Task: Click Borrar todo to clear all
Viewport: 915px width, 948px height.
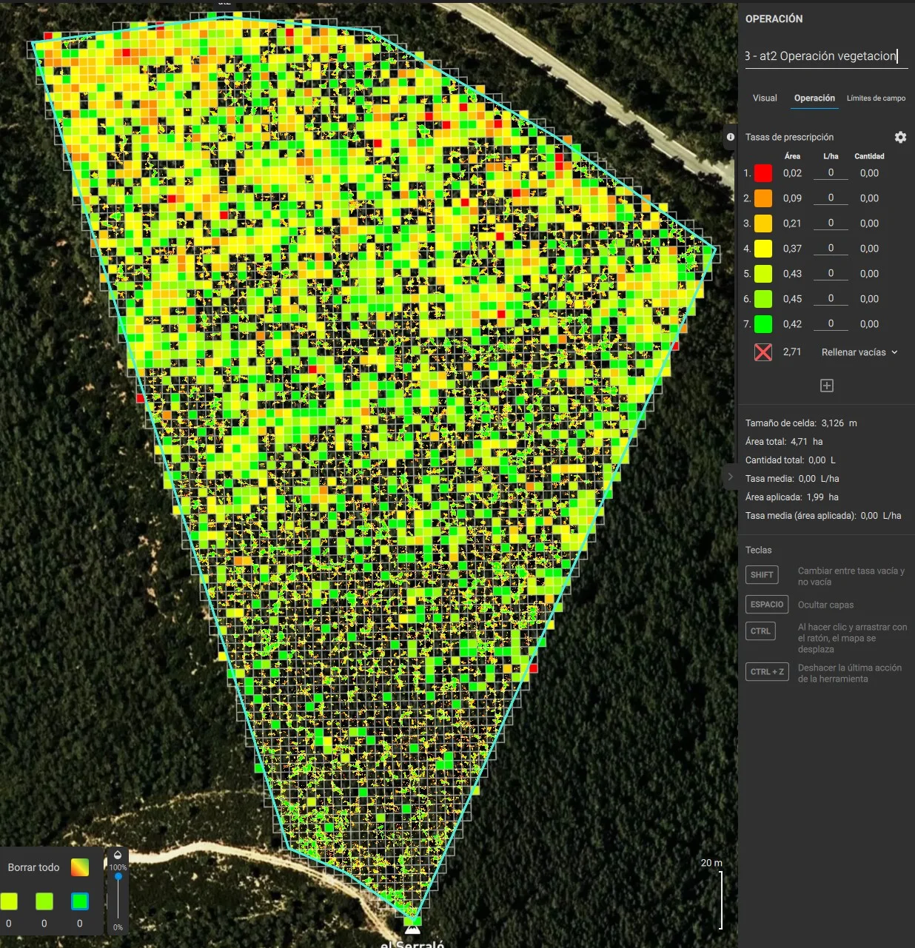Action: click(x=33, y=867)
